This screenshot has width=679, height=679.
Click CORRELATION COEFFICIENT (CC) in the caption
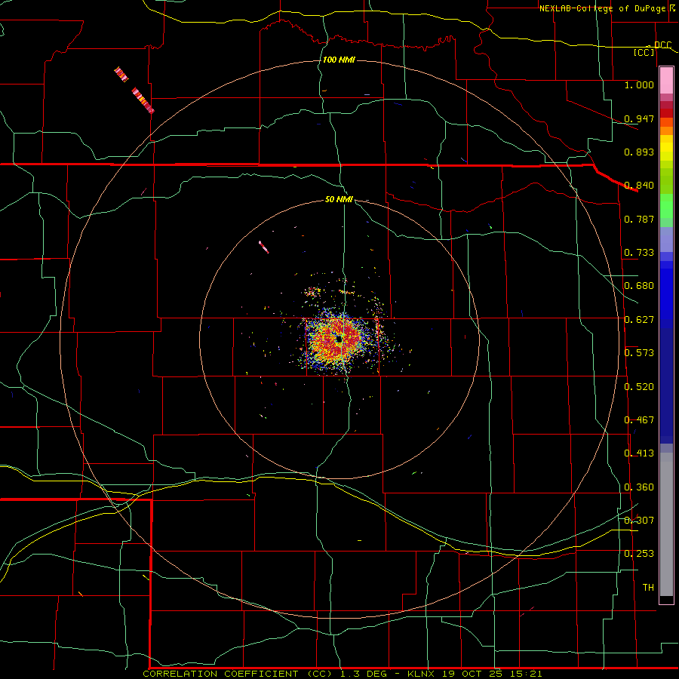(x=238, y=674)
